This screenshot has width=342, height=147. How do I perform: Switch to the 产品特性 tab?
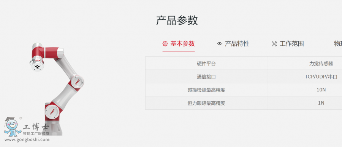tap(237, 44)
